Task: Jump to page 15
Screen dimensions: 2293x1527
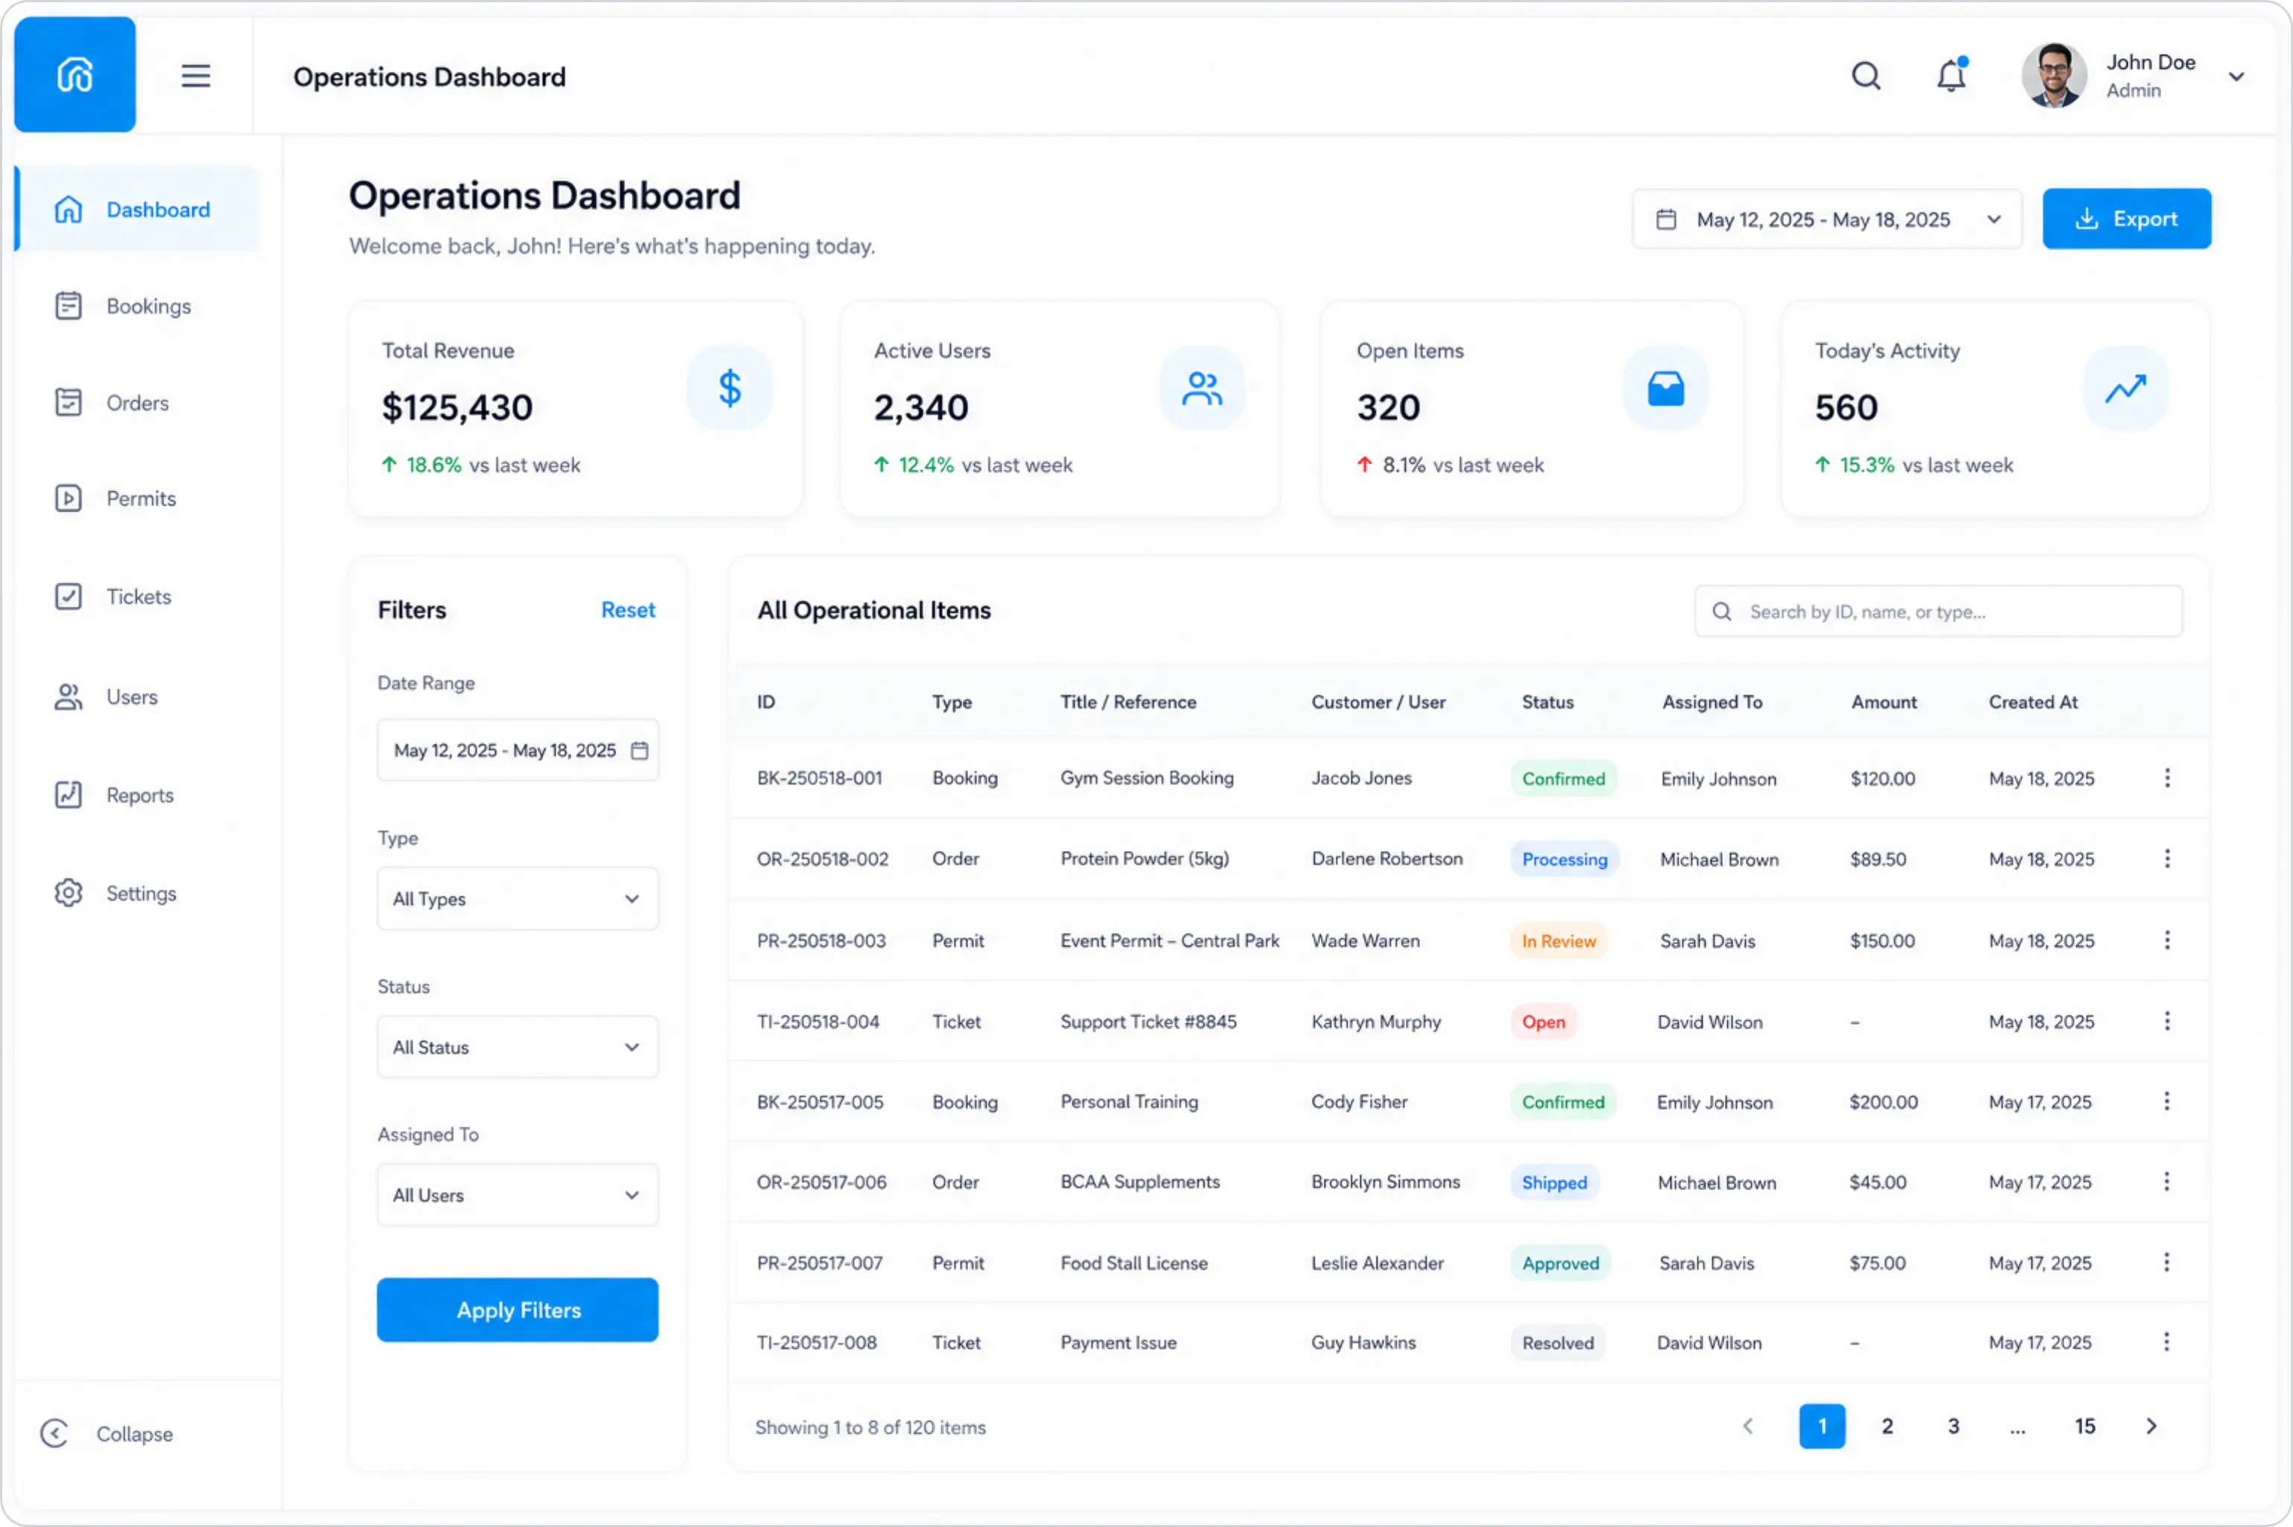Action: (x=2085, y=1427)
